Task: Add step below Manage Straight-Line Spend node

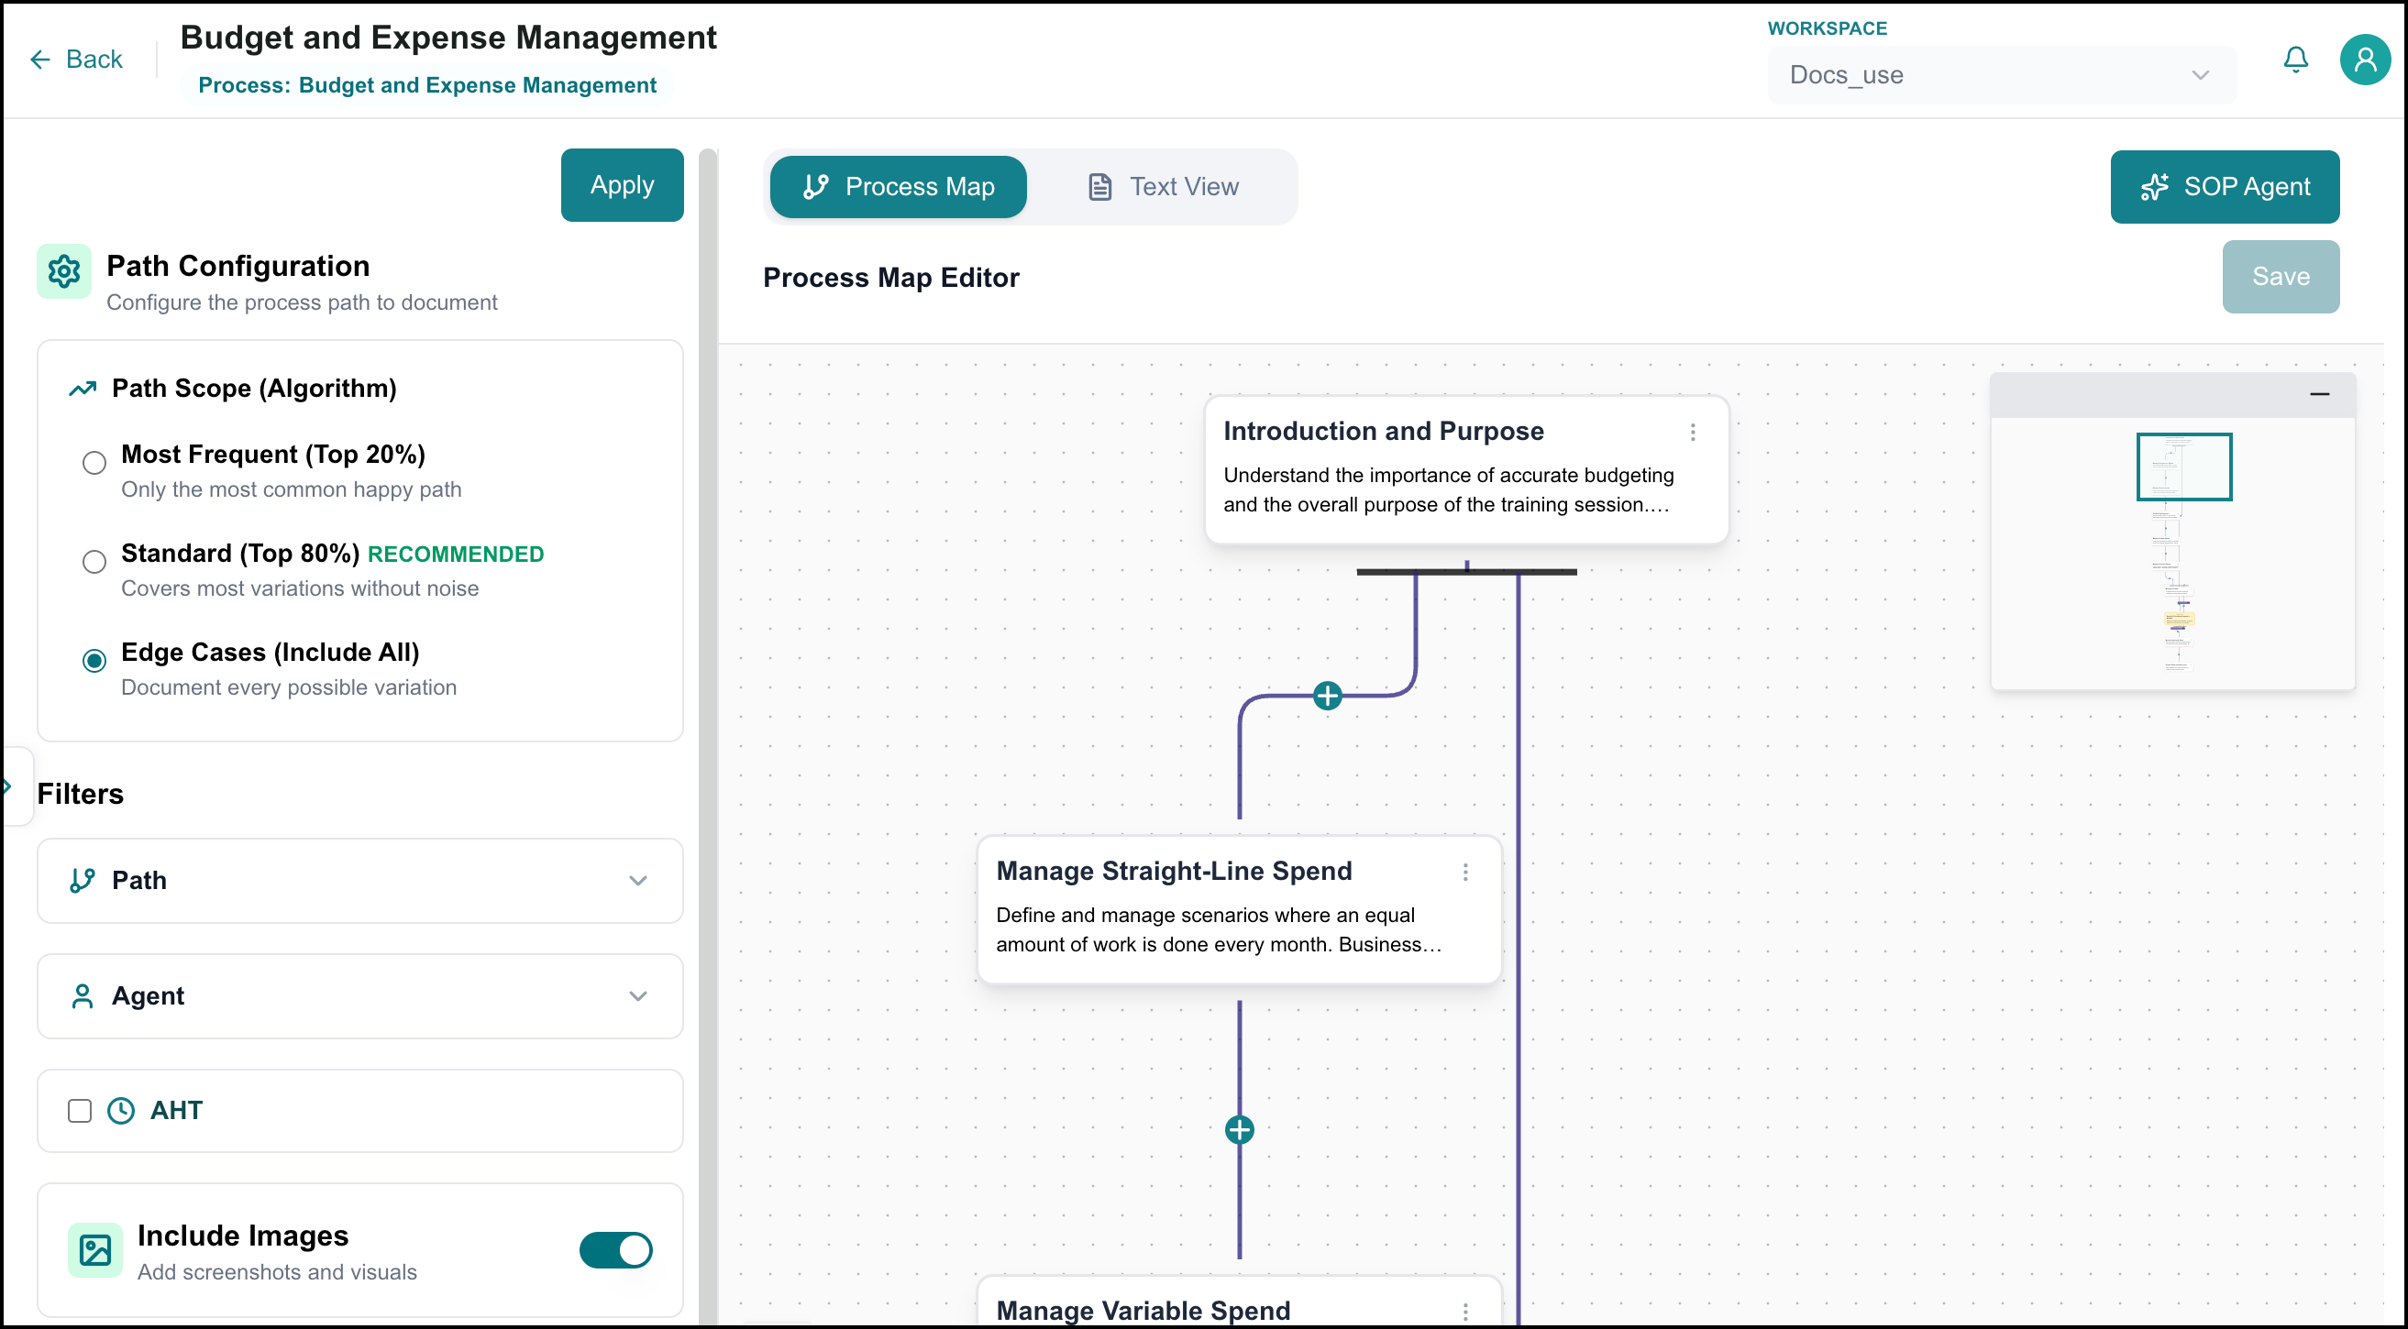Action: 1240,1131
